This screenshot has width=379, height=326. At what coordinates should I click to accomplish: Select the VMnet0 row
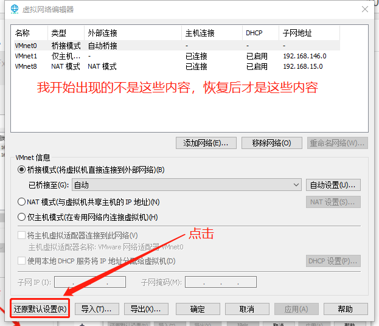tap(177, 46)
